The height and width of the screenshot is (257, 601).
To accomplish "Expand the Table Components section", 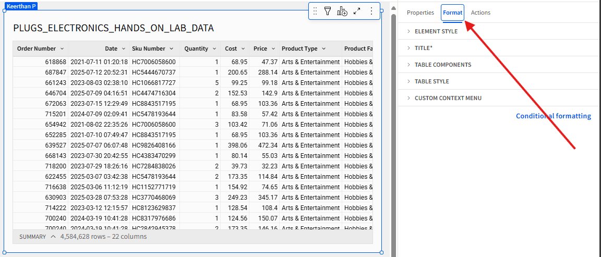I will coord(442,65).
